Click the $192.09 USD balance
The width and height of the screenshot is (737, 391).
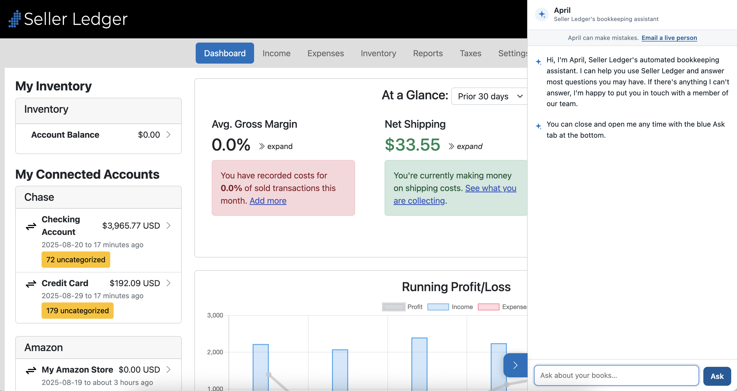tap(135, 283)
